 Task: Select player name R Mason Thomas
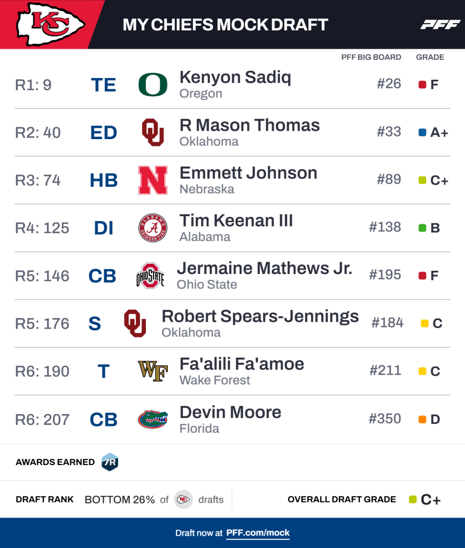coord(250,125)
